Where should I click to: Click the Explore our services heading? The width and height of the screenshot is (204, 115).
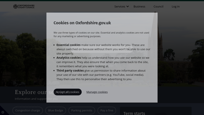42,92
